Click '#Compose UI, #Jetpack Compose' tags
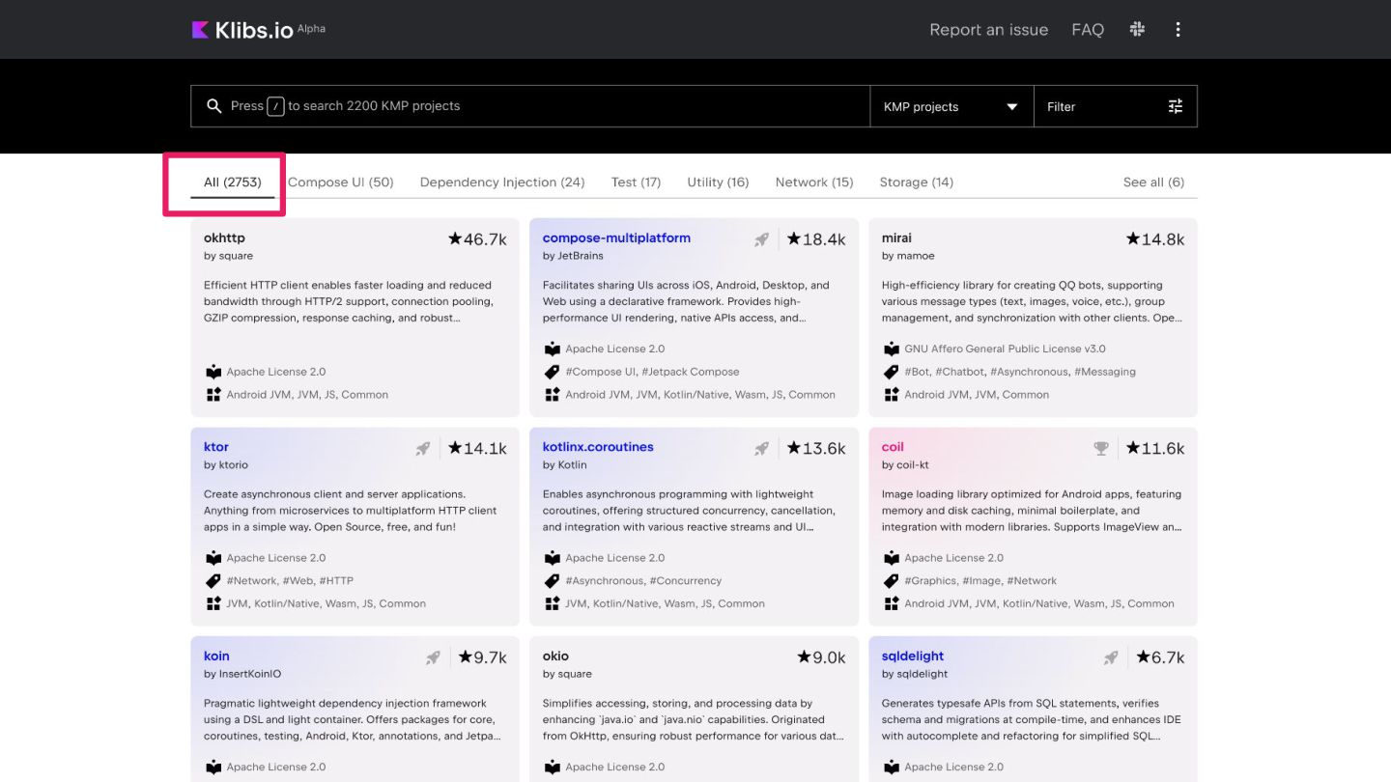The height and width of the screenshot is (782, 1391). [x=652, y=372]
